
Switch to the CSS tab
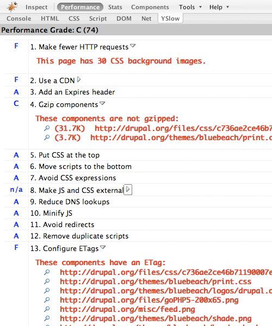pos(74,18)
